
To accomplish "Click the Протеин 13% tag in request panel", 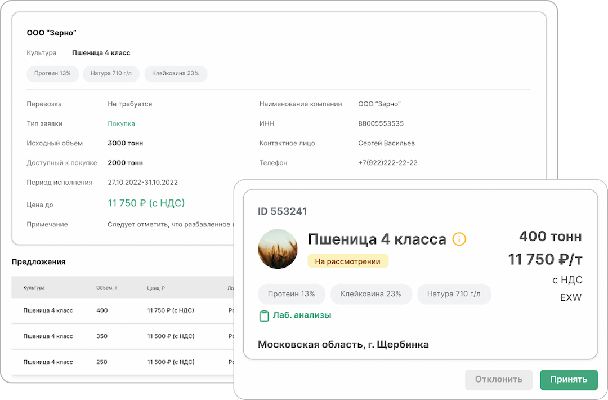I will (x=52, y=73).
